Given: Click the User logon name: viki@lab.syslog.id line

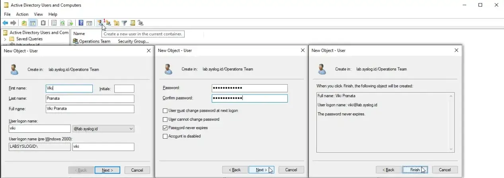Looking at the screenshot, I should 347,105.
